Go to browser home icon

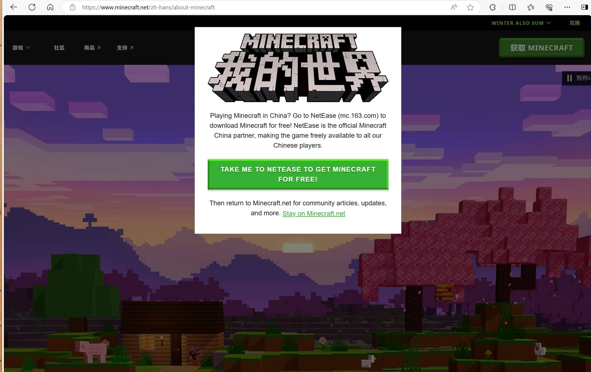coord(50,7)
